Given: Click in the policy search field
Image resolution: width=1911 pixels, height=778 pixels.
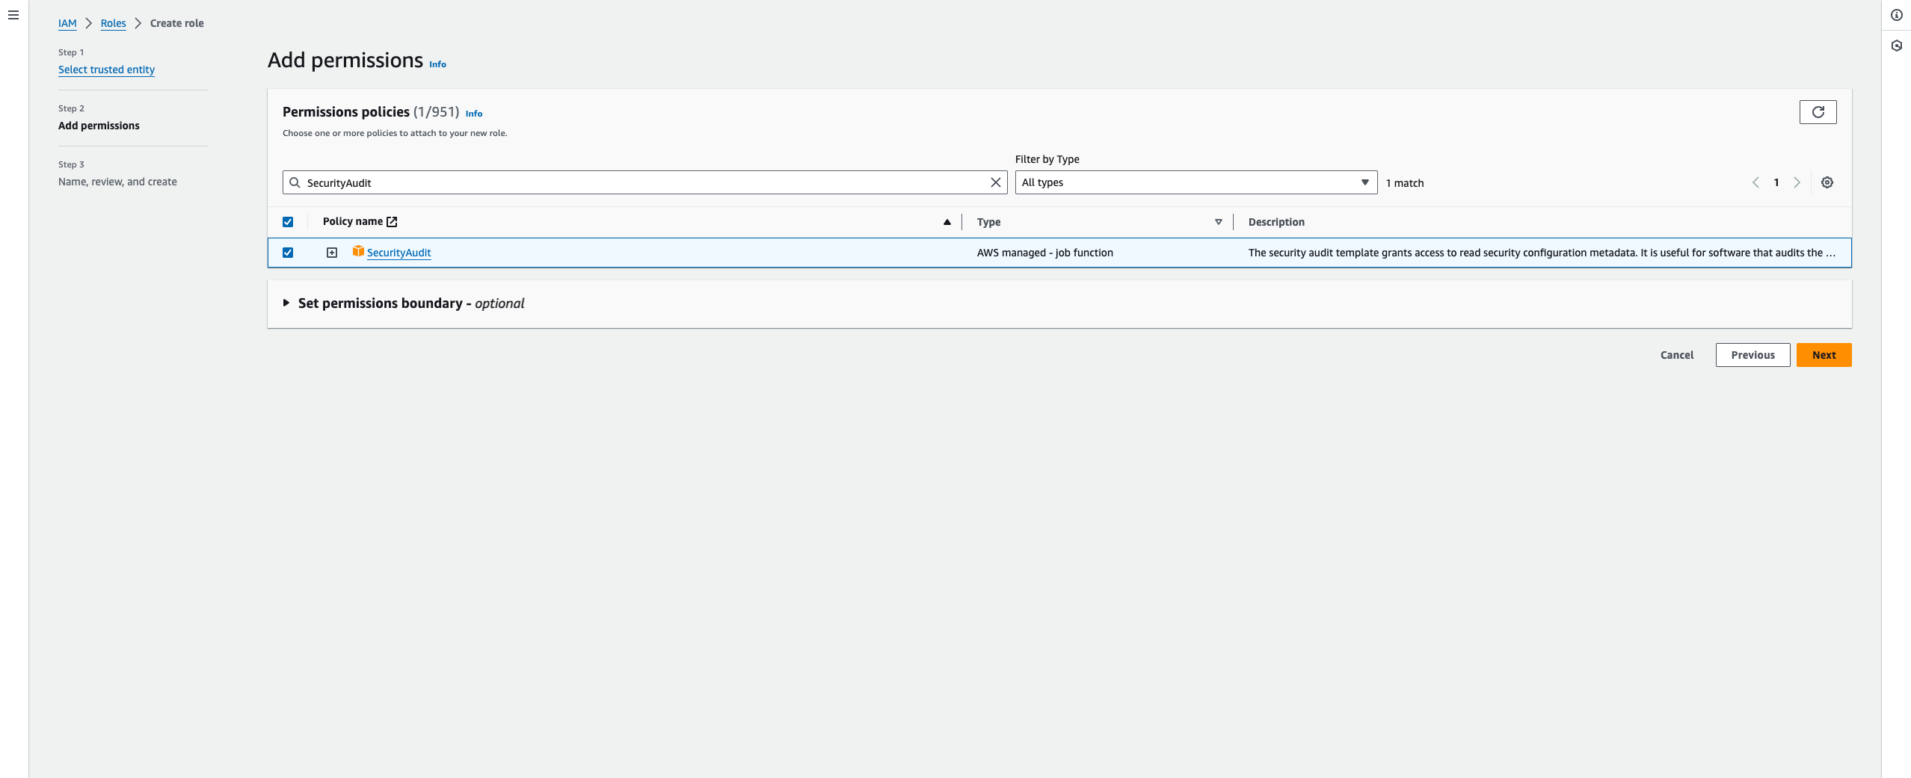Looking at the screenshot, I should [x=643, y=182].
